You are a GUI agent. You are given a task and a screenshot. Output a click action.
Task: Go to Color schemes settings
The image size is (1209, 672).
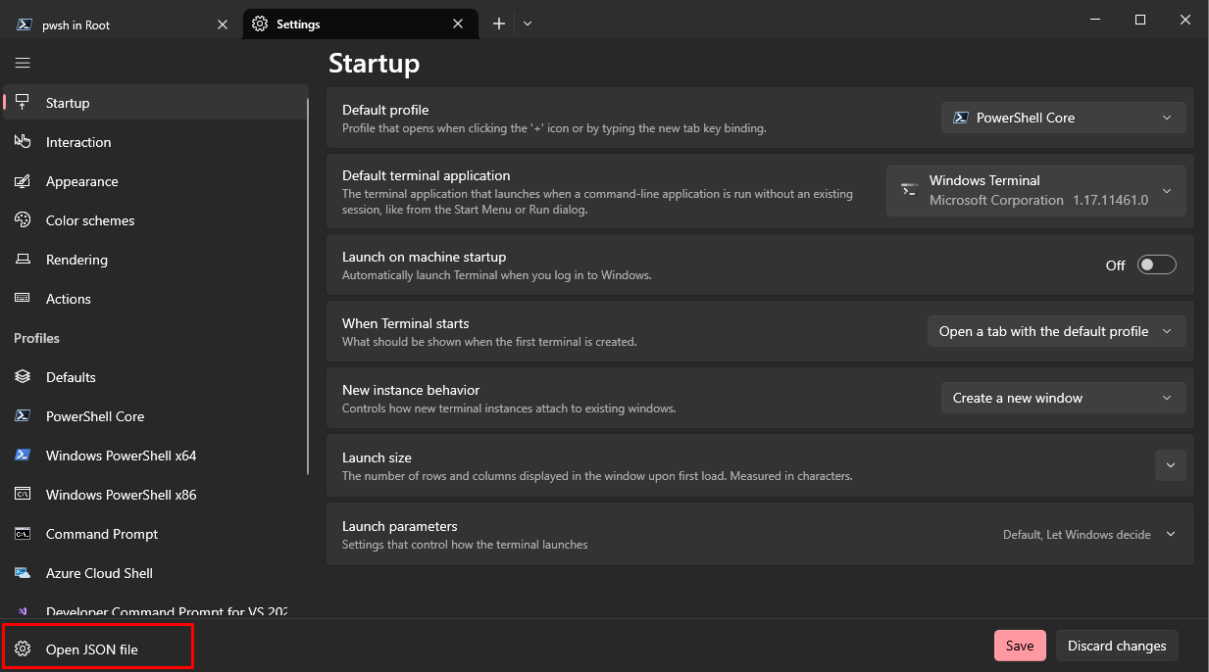[156, 220]
